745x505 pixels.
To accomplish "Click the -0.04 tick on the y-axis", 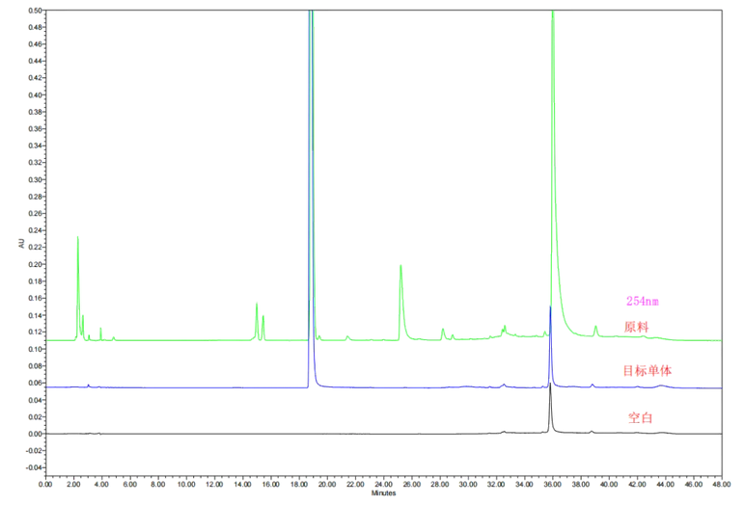I will tap(34, 467).
